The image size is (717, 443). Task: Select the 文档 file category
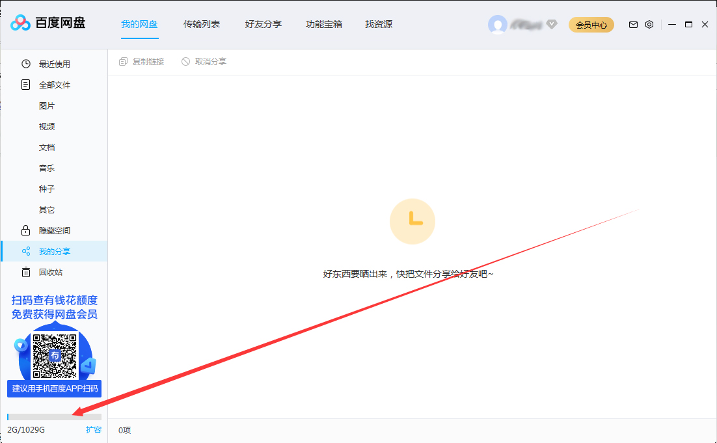46,146
